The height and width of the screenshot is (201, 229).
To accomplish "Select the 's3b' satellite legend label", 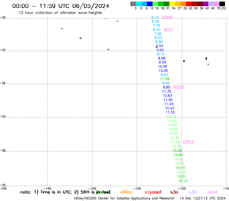I will (x=192, y=192).
